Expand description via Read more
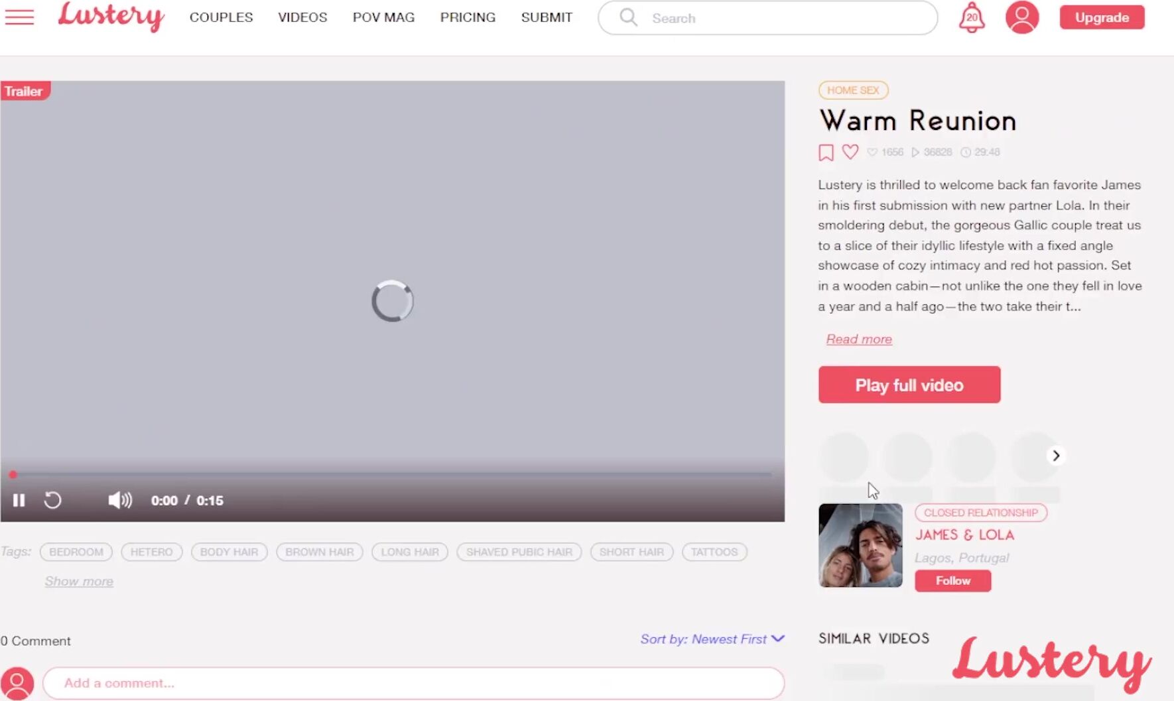Screen dimensions: 1174x701 [x=858, y=339]
